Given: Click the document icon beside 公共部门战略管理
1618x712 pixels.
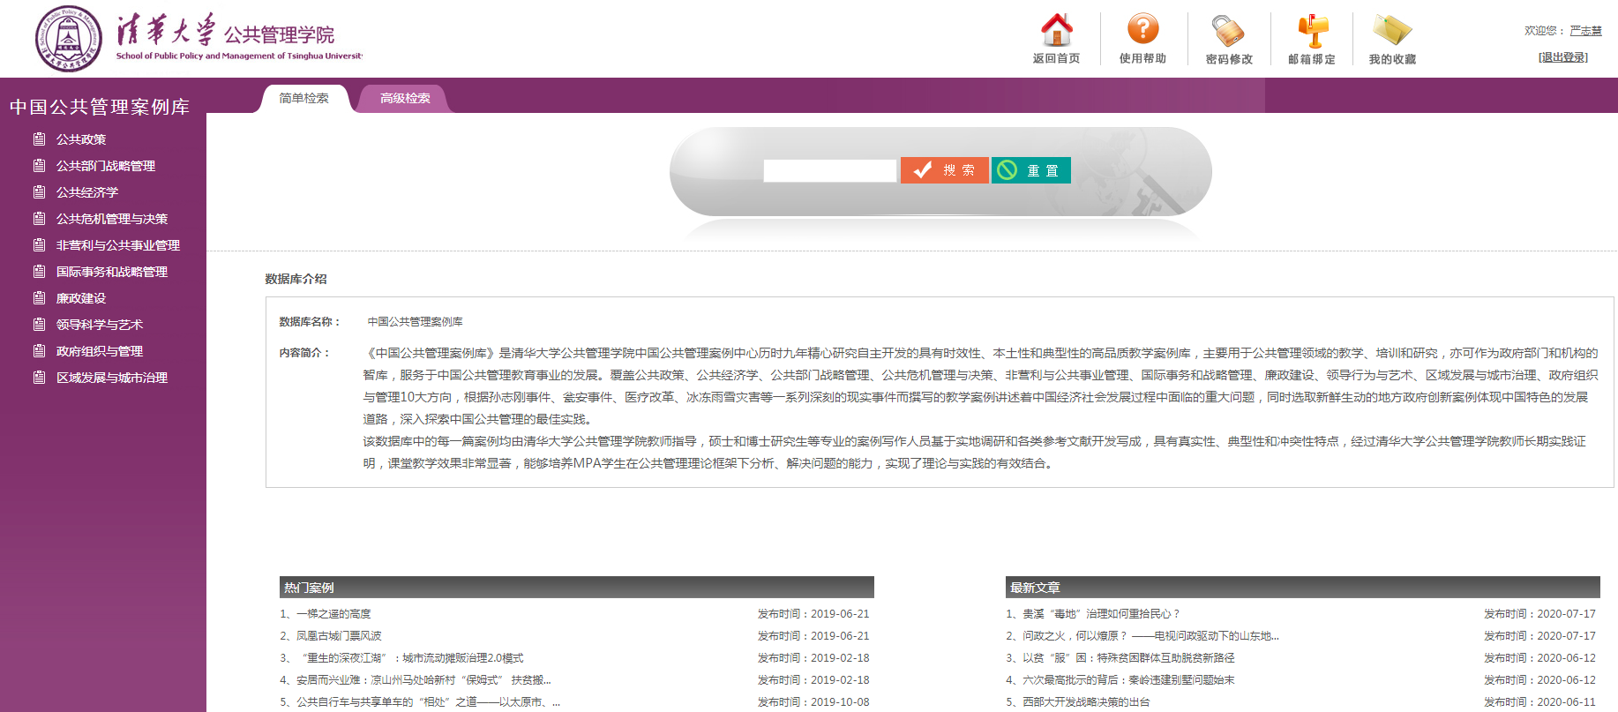Looking at the screenshot, I should 39,165.
